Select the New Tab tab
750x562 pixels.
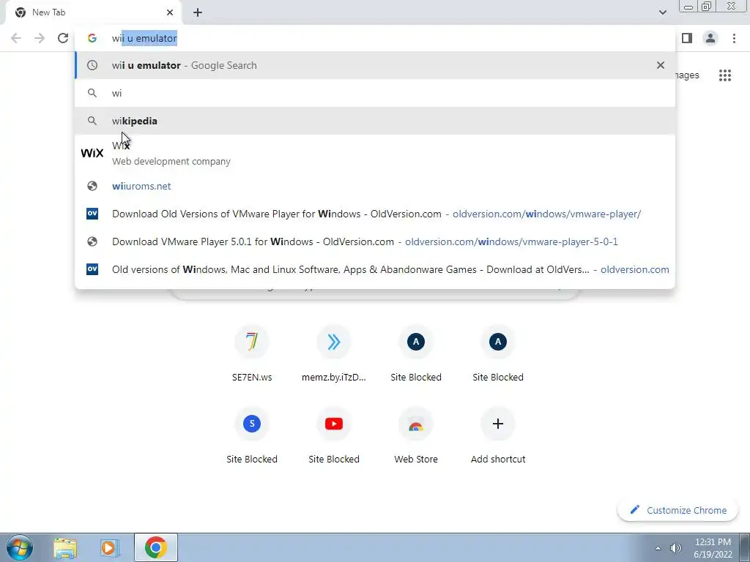pos(93,12)
